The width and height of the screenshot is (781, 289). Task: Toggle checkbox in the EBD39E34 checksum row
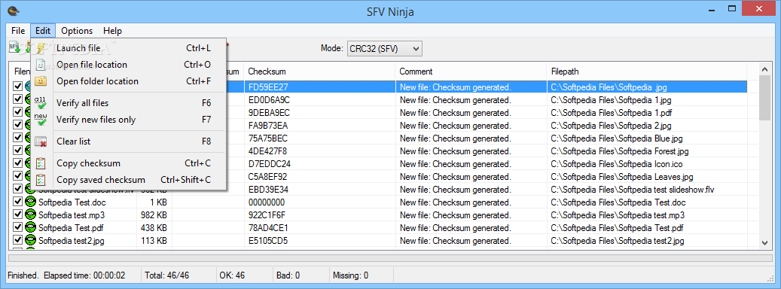18,189
